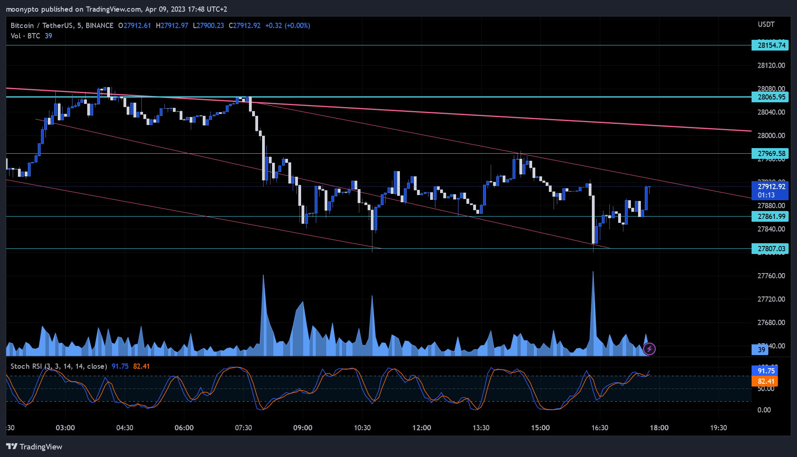Click the 09:00 time axis label

click(x=303, y=428)
